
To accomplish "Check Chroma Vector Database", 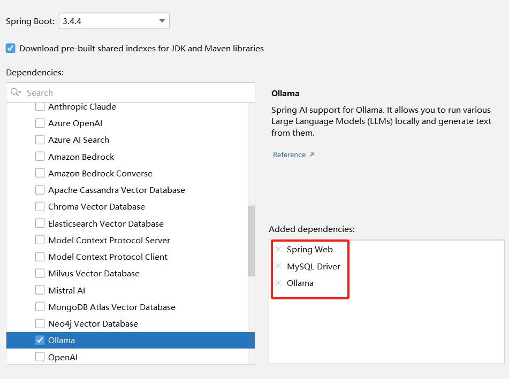I will (x=40, y=206).
